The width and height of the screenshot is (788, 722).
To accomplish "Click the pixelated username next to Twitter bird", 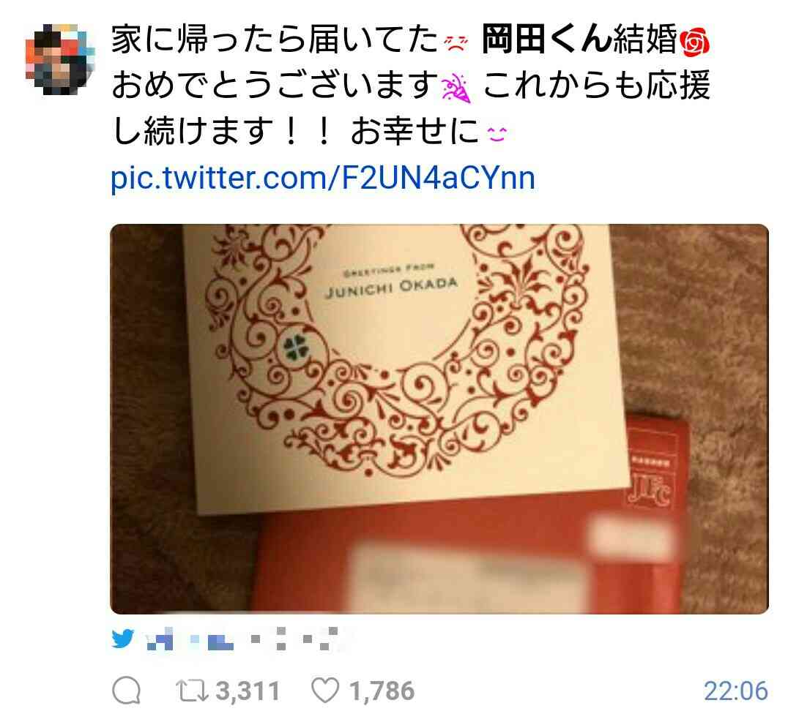I will [x=242, y=639].
